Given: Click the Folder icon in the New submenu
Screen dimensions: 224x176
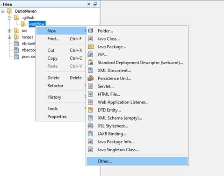Looking at the screenshot, I should [x=91, y=30].
